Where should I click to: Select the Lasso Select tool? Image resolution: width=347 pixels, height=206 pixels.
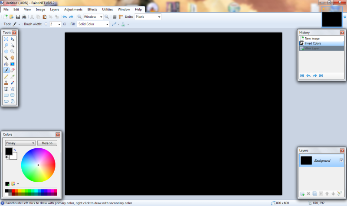coord(6,46)
